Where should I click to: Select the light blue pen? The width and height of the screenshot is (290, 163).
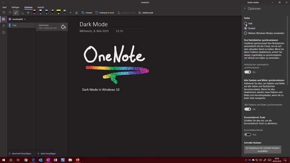(46, 12)
